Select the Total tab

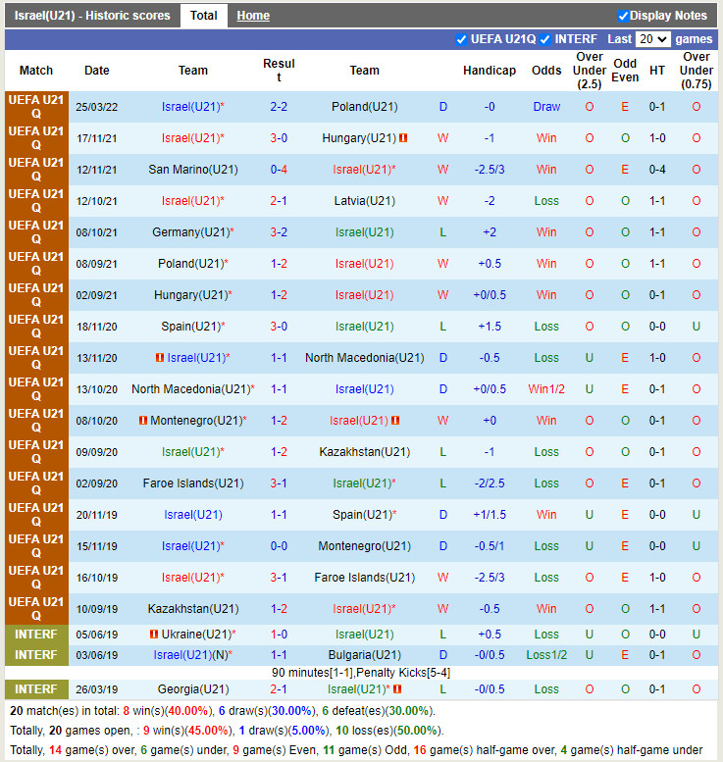[x=204, y=16]
